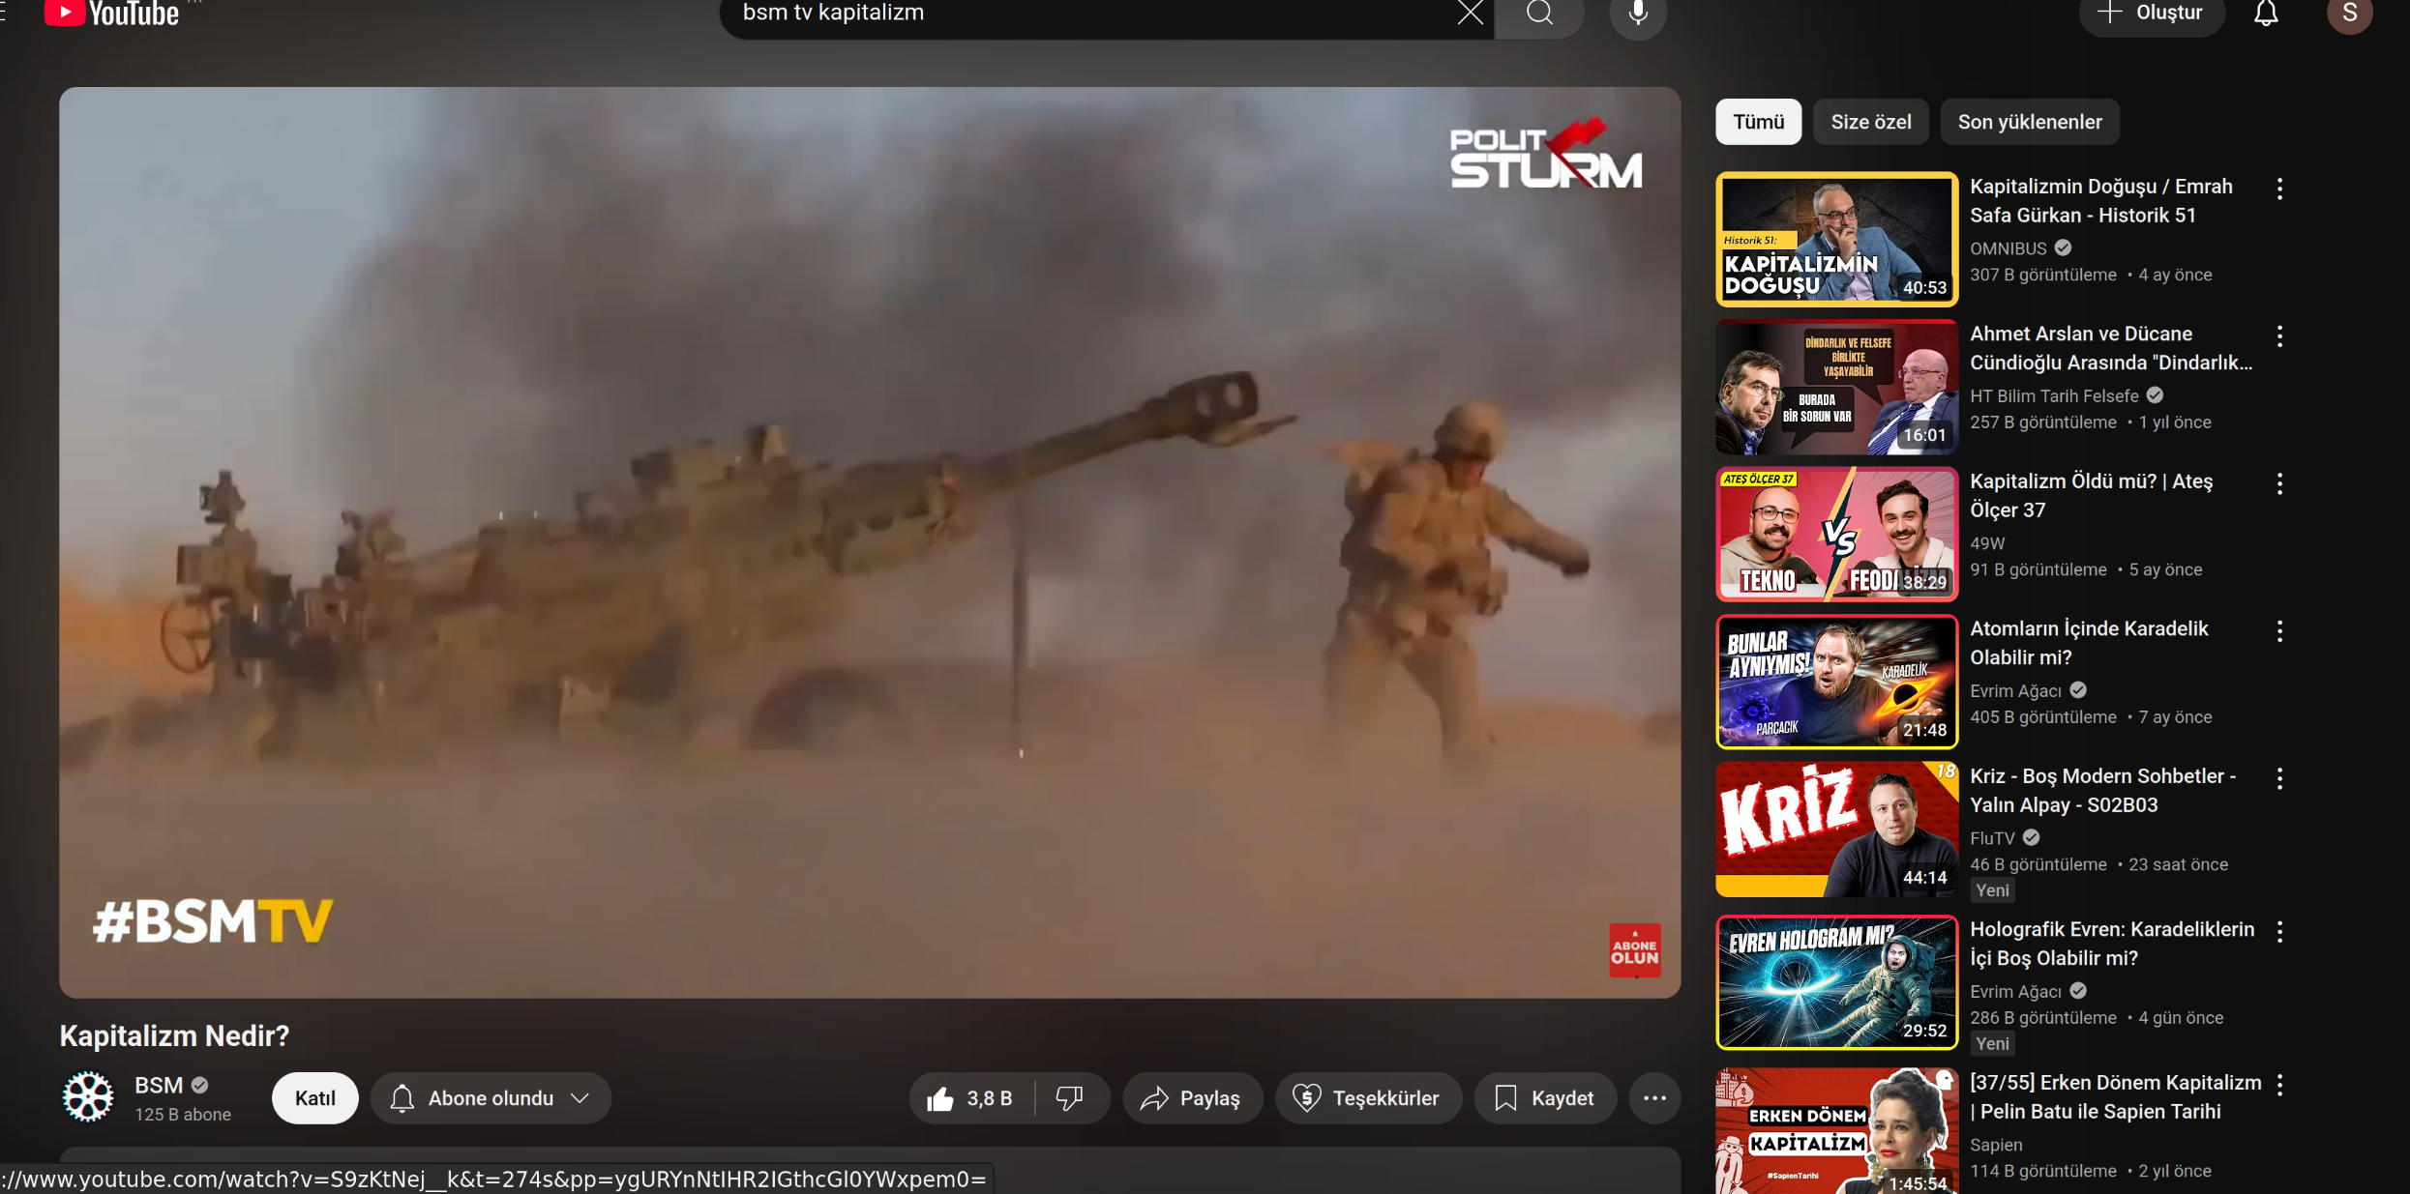This screenshot has height=1194, width=2410.
Task: Open HT Bilim Tarih Felsefe channel name
Action: pos(2053,396)
